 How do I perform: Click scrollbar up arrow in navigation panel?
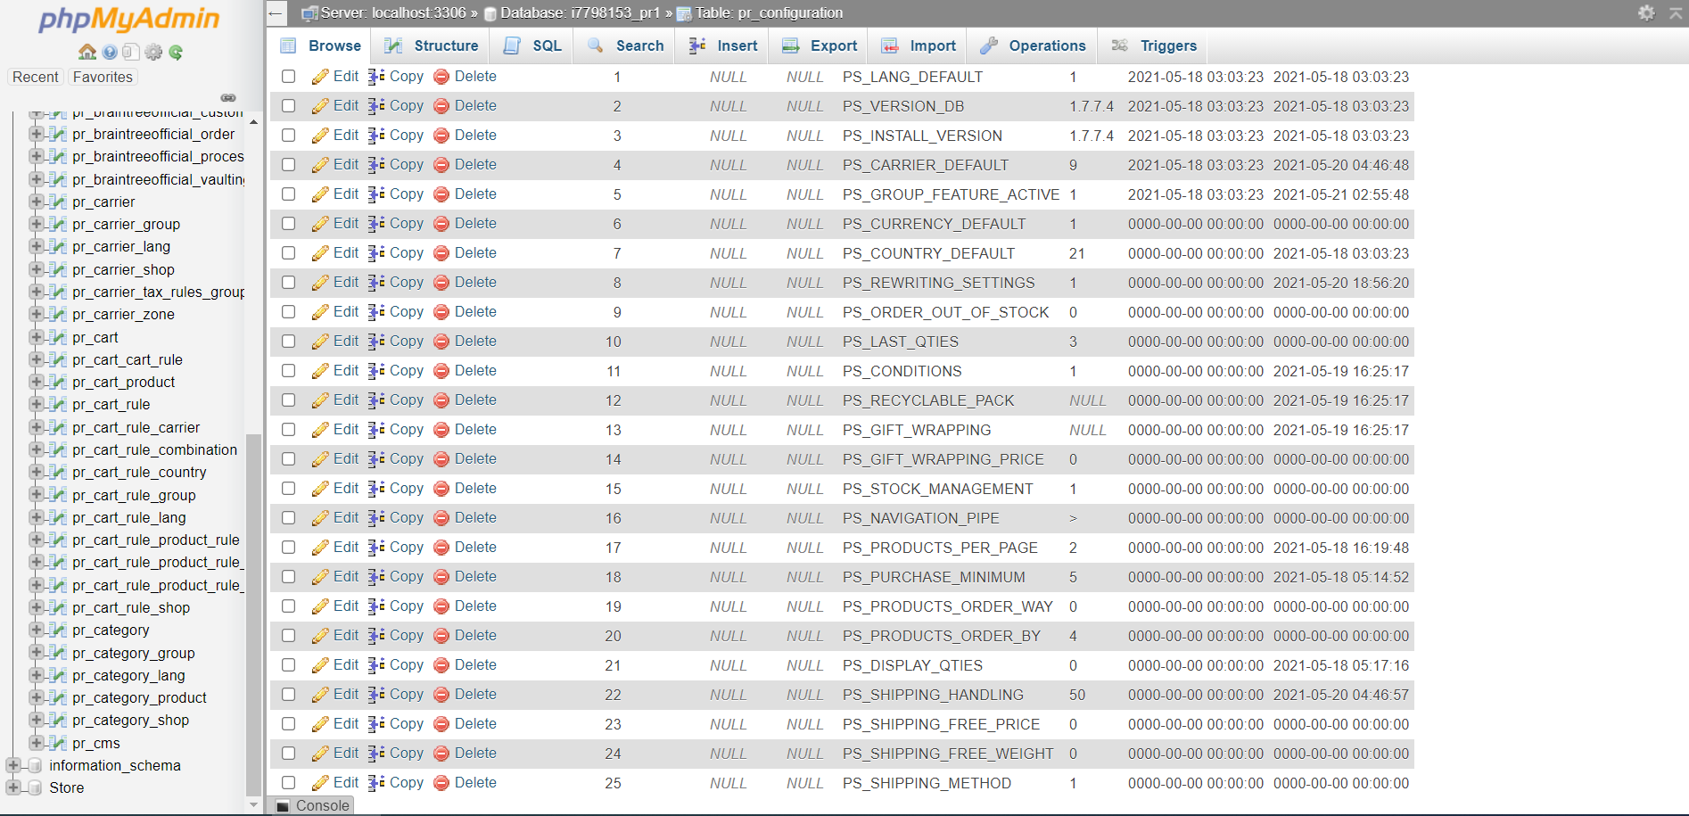(x=253, y=121)
